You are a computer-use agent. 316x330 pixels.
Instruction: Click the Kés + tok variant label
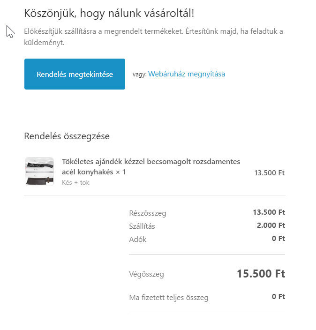(x=75, y=182)
